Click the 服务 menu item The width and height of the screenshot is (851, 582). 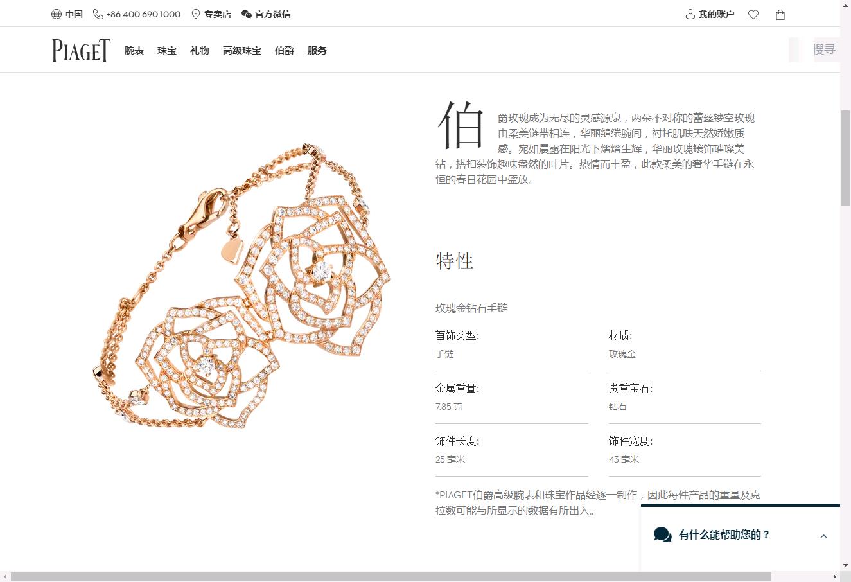tap(317, 51)
